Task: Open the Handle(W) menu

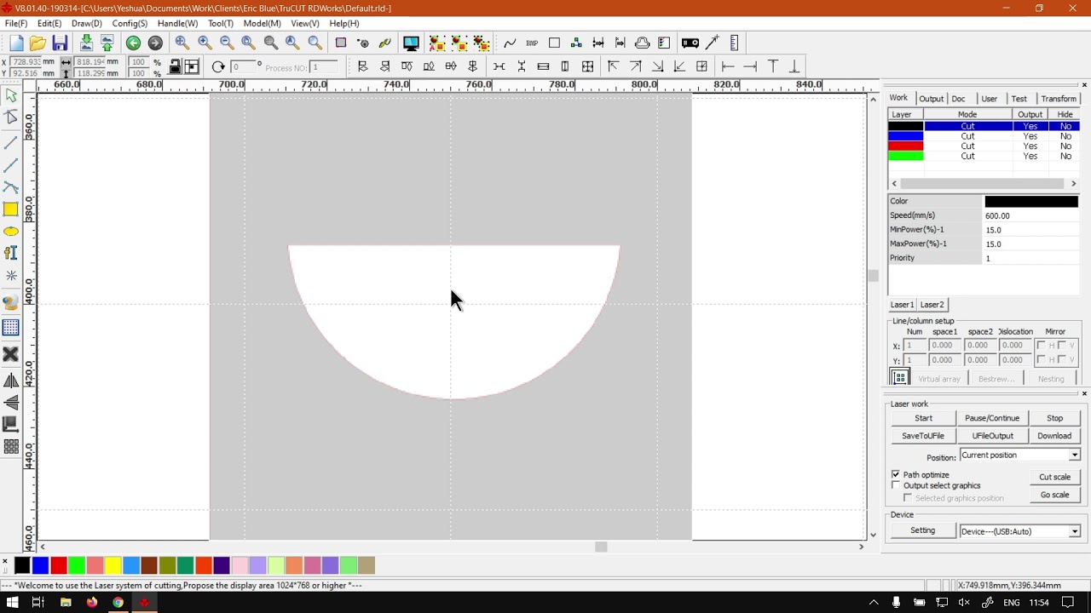Action: pos(177,24)
